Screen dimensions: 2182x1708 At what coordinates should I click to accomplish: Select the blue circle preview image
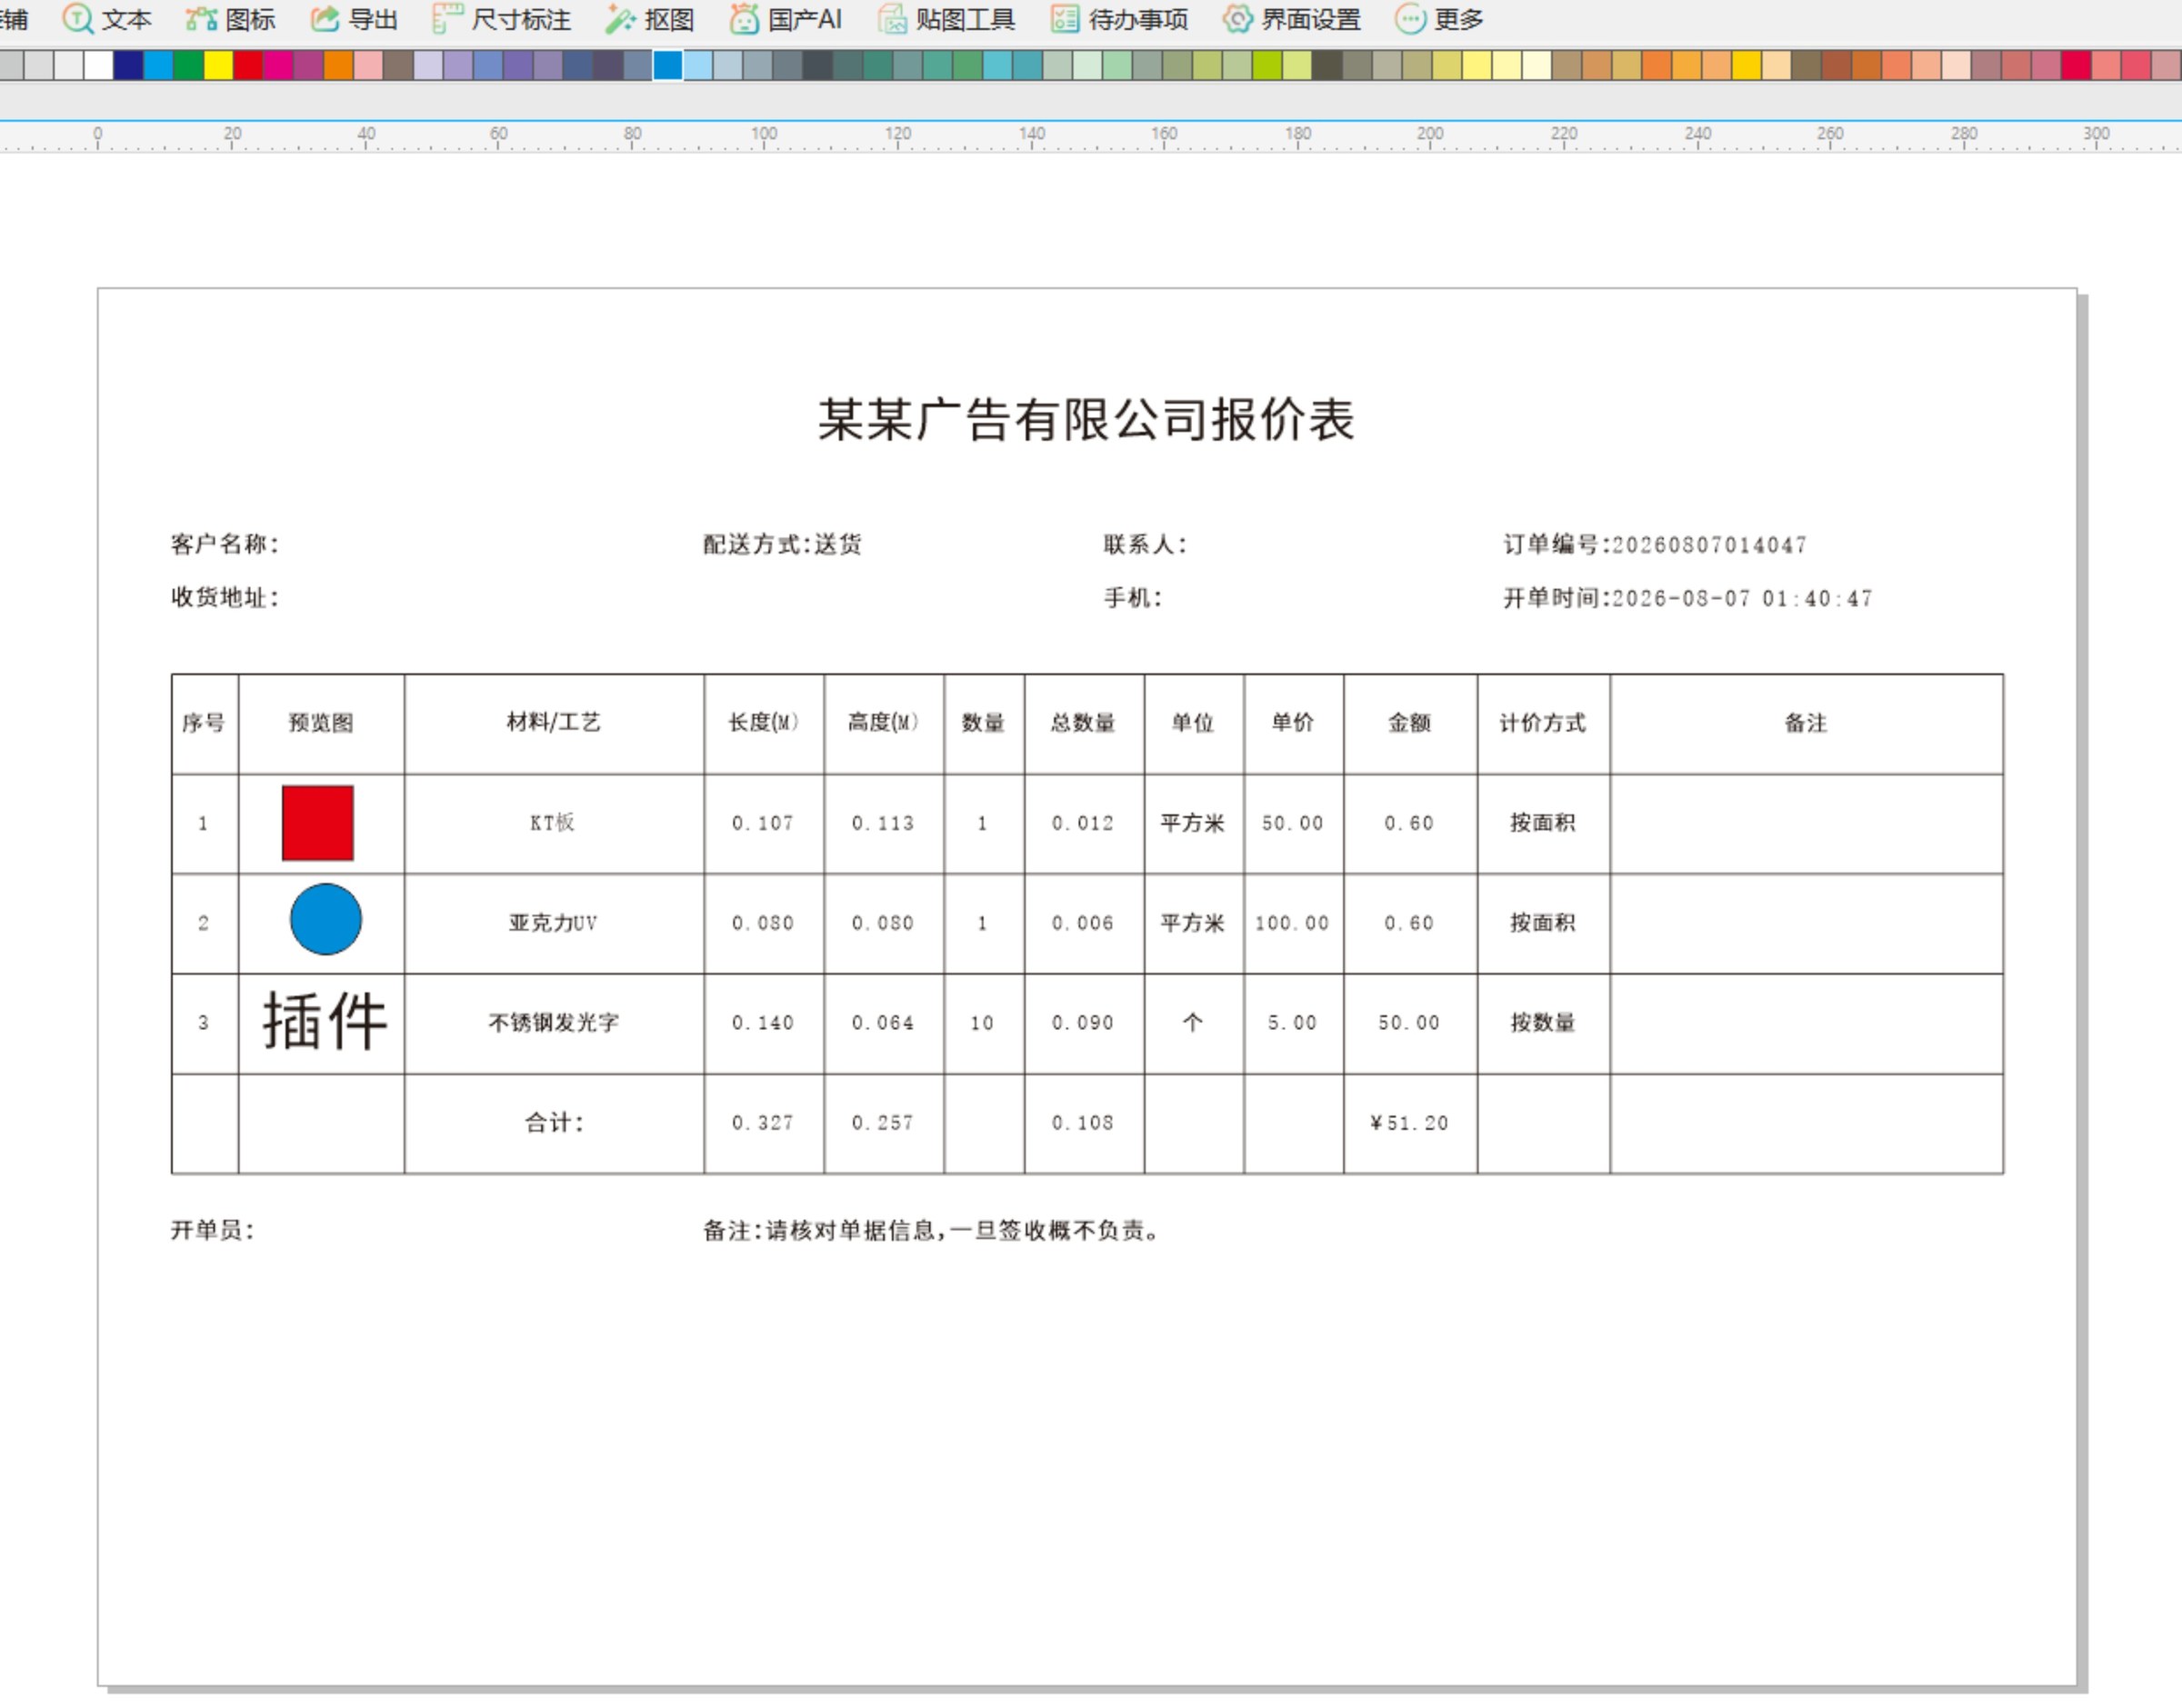(x=326, y=919)
